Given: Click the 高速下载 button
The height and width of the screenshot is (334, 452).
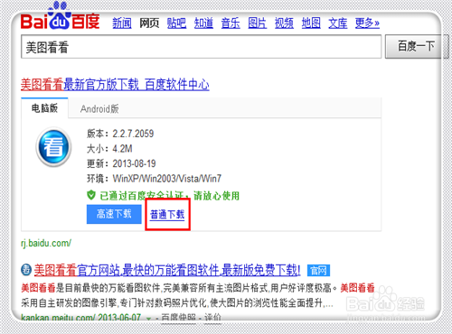Looking at the screenshot, I should point(114,214).
